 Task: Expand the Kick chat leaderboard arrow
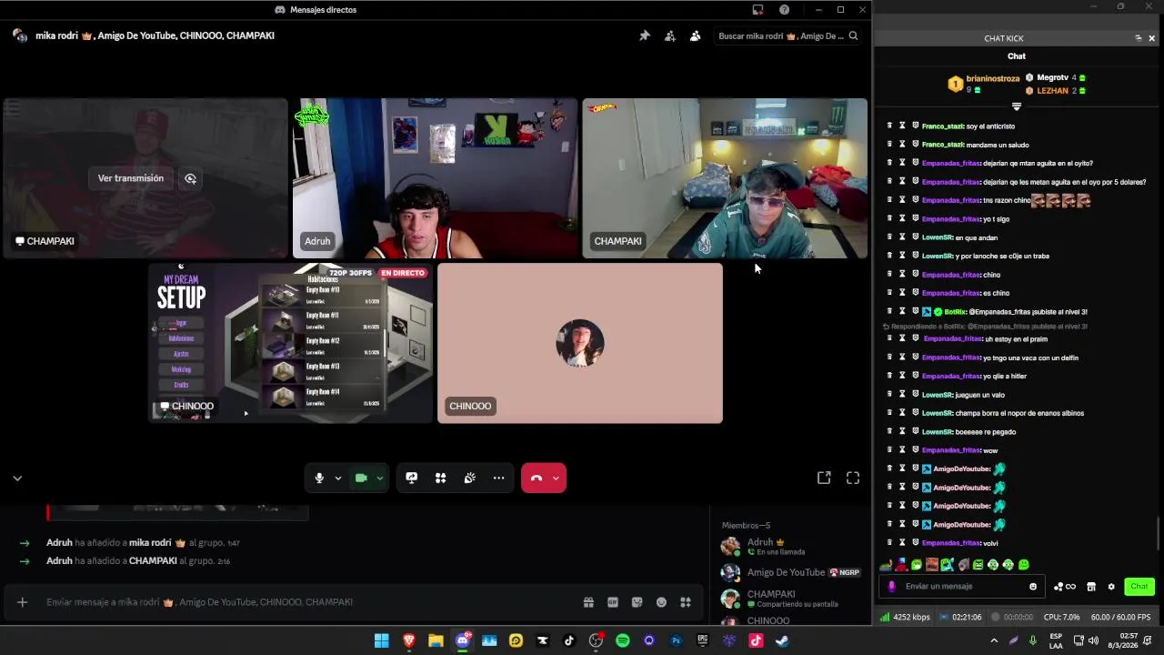1017,106
